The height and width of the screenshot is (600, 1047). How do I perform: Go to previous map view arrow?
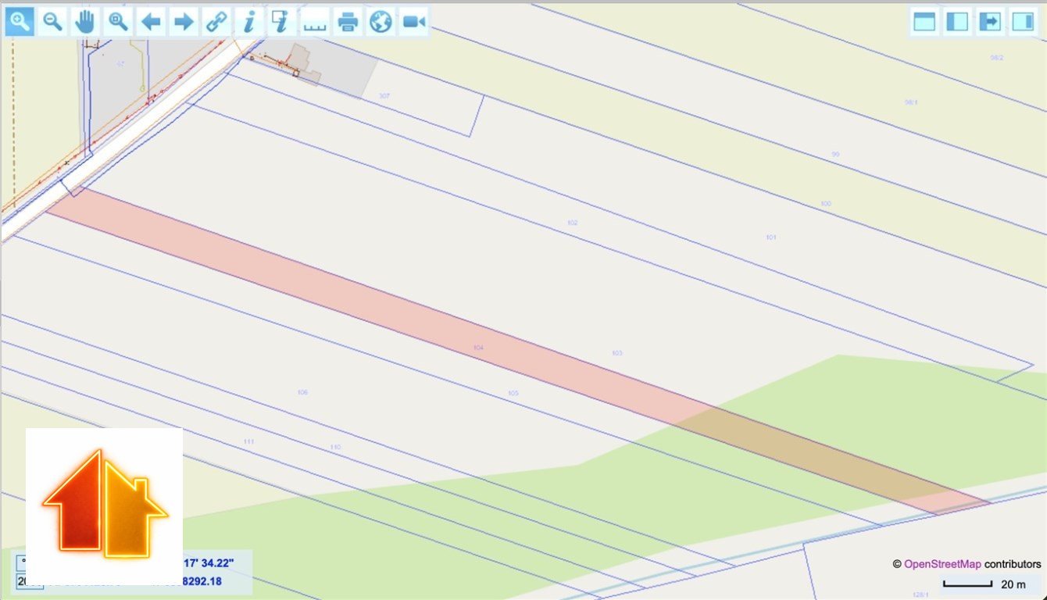pos(151,22)
